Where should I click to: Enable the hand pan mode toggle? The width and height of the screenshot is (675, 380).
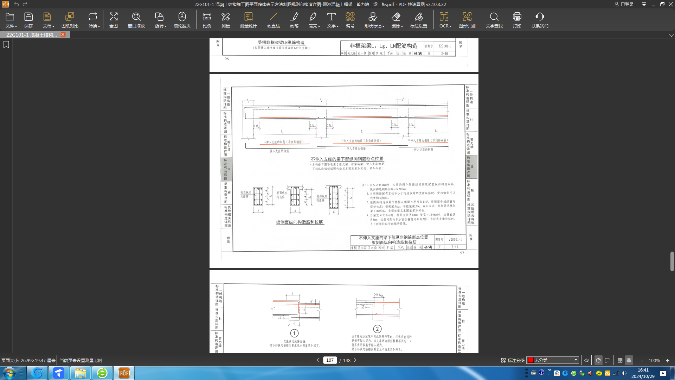(x=598, y=360)
